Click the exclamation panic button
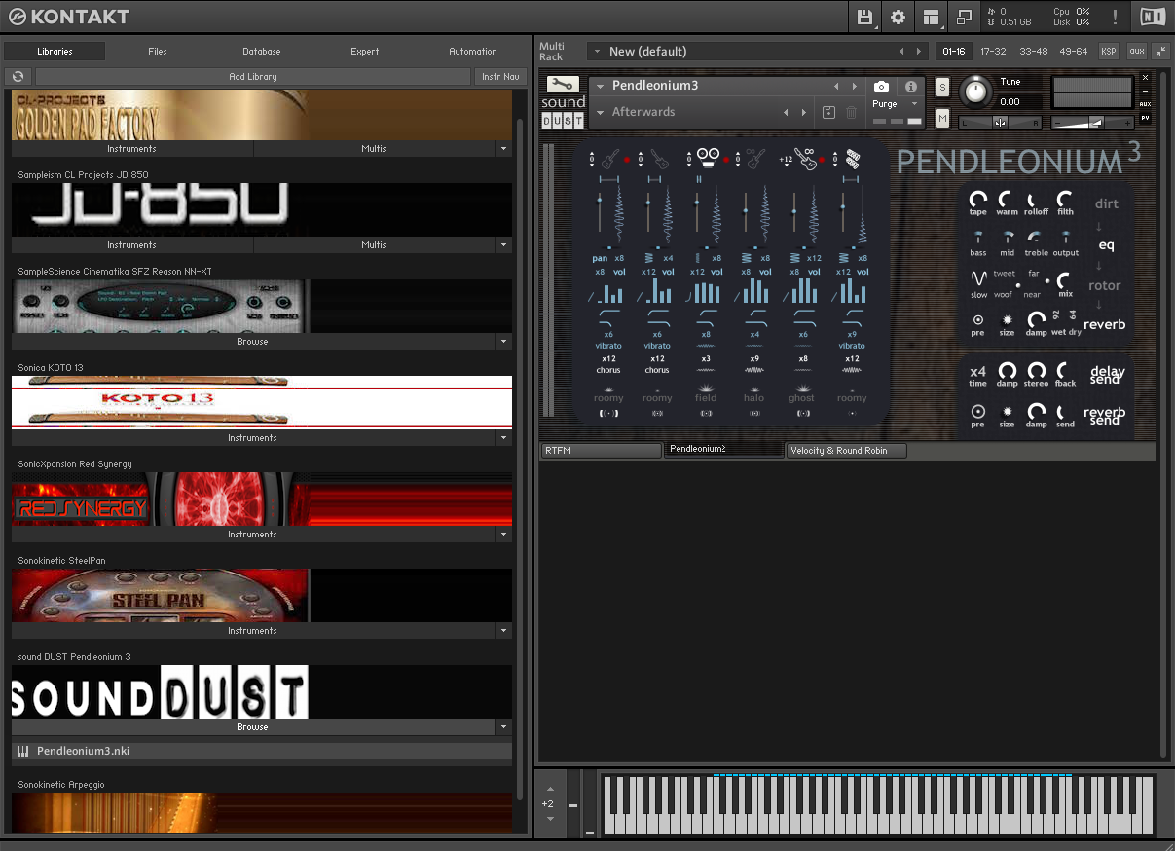This screenshot has height=851, width=1175. tap(1115, 17)
